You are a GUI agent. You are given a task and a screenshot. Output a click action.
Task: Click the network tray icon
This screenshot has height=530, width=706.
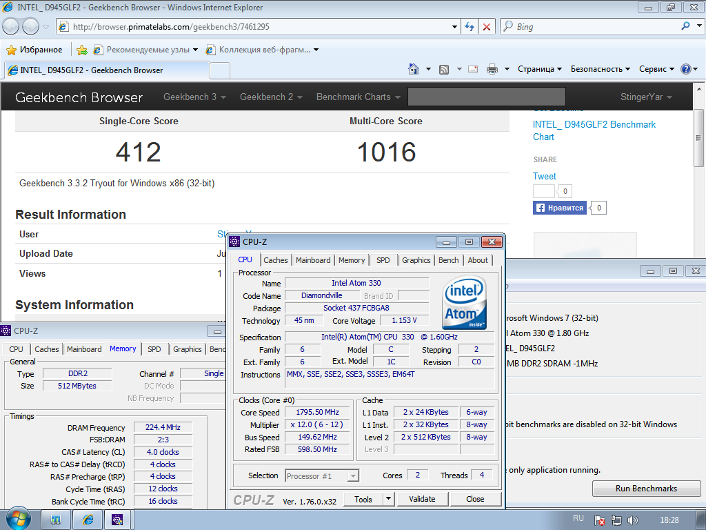[x=616, y=520]
